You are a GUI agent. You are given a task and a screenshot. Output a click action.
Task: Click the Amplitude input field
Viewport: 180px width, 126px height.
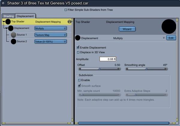[108, 59]
